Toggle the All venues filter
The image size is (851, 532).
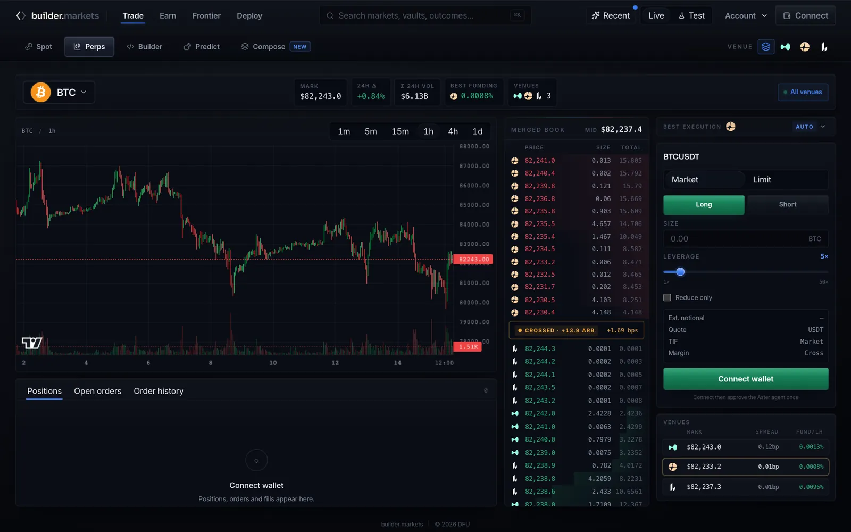point(803,92)
